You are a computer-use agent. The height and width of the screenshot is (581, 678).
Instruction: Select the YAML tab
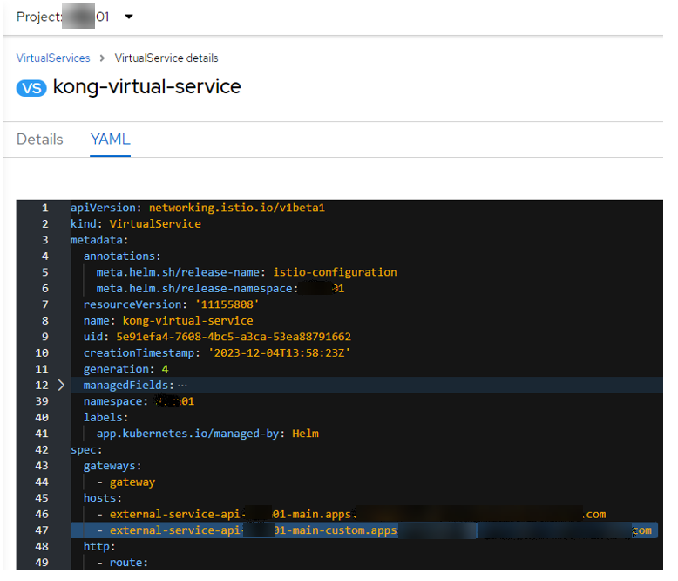pyautogui.click(x=111, y=140)
